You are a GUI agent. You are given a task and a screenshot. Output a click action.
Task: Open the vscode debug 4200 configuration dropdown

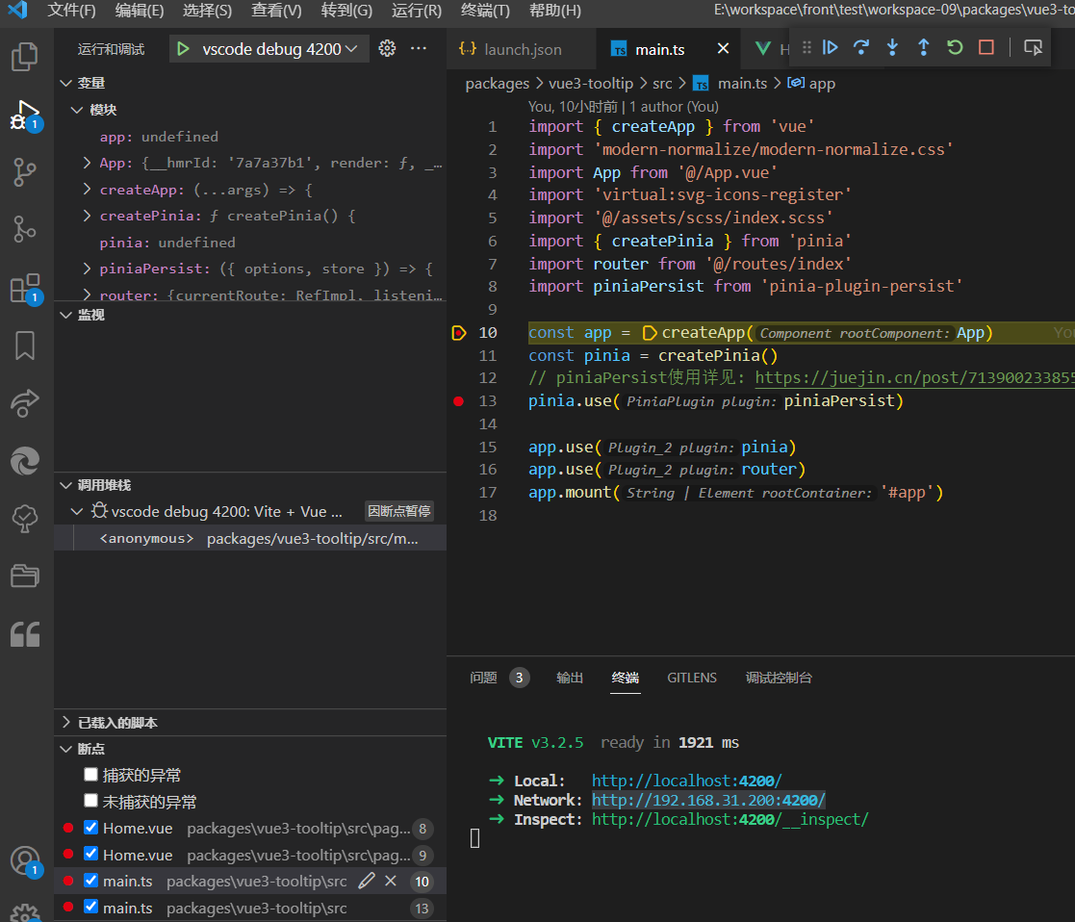(269, 49)
